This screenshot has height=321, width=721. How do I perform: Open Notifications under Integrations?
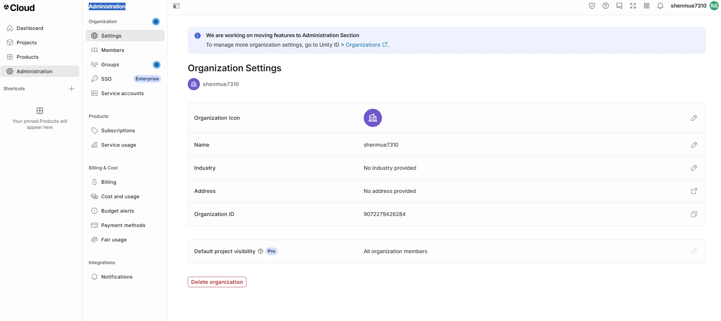pyautogui.click(x=125, y=277)
